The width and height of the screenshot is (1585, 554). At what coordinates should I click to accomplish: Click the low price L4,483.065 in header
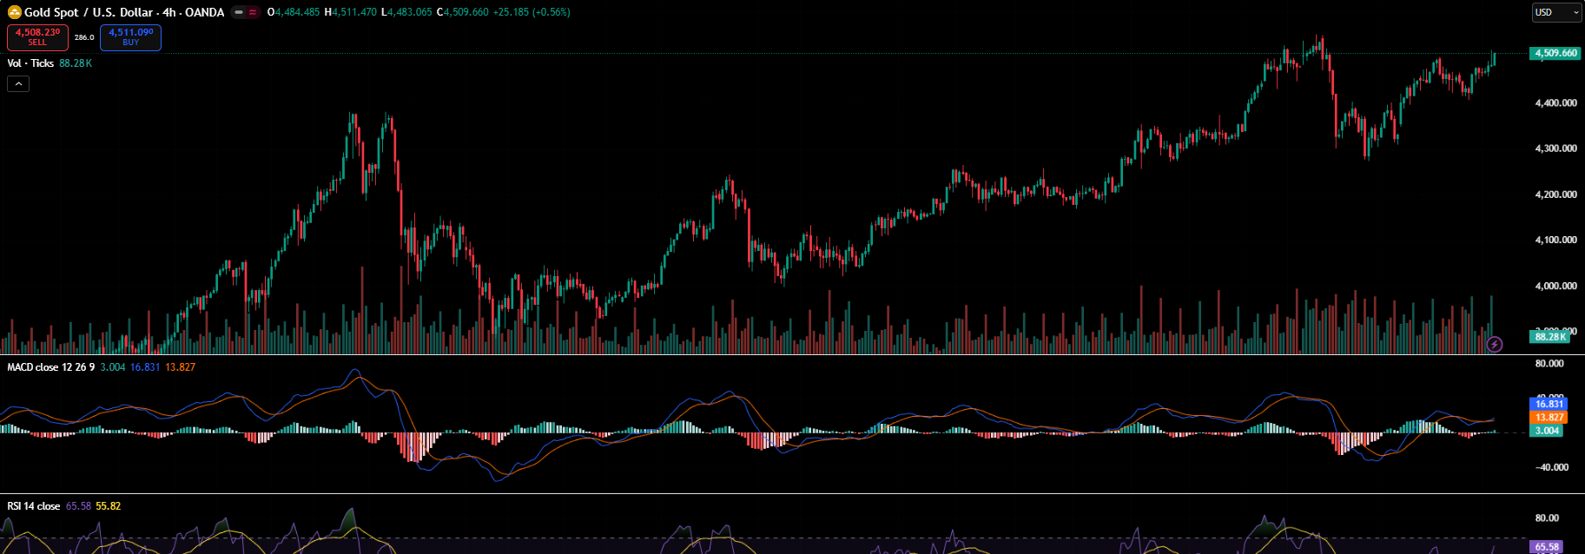pos(406,12)
